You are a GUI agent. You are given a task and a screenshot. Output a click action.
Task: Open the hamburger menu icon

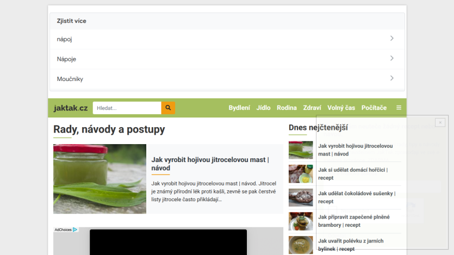399,108
